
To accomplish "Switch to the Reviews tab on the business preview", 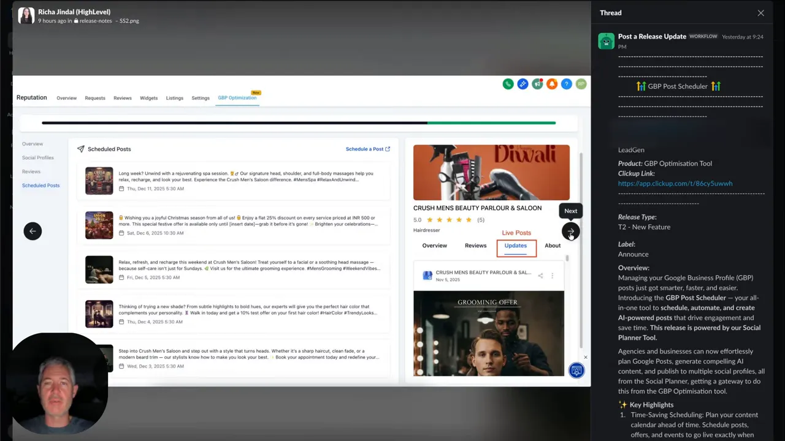I will pos(475,246).
